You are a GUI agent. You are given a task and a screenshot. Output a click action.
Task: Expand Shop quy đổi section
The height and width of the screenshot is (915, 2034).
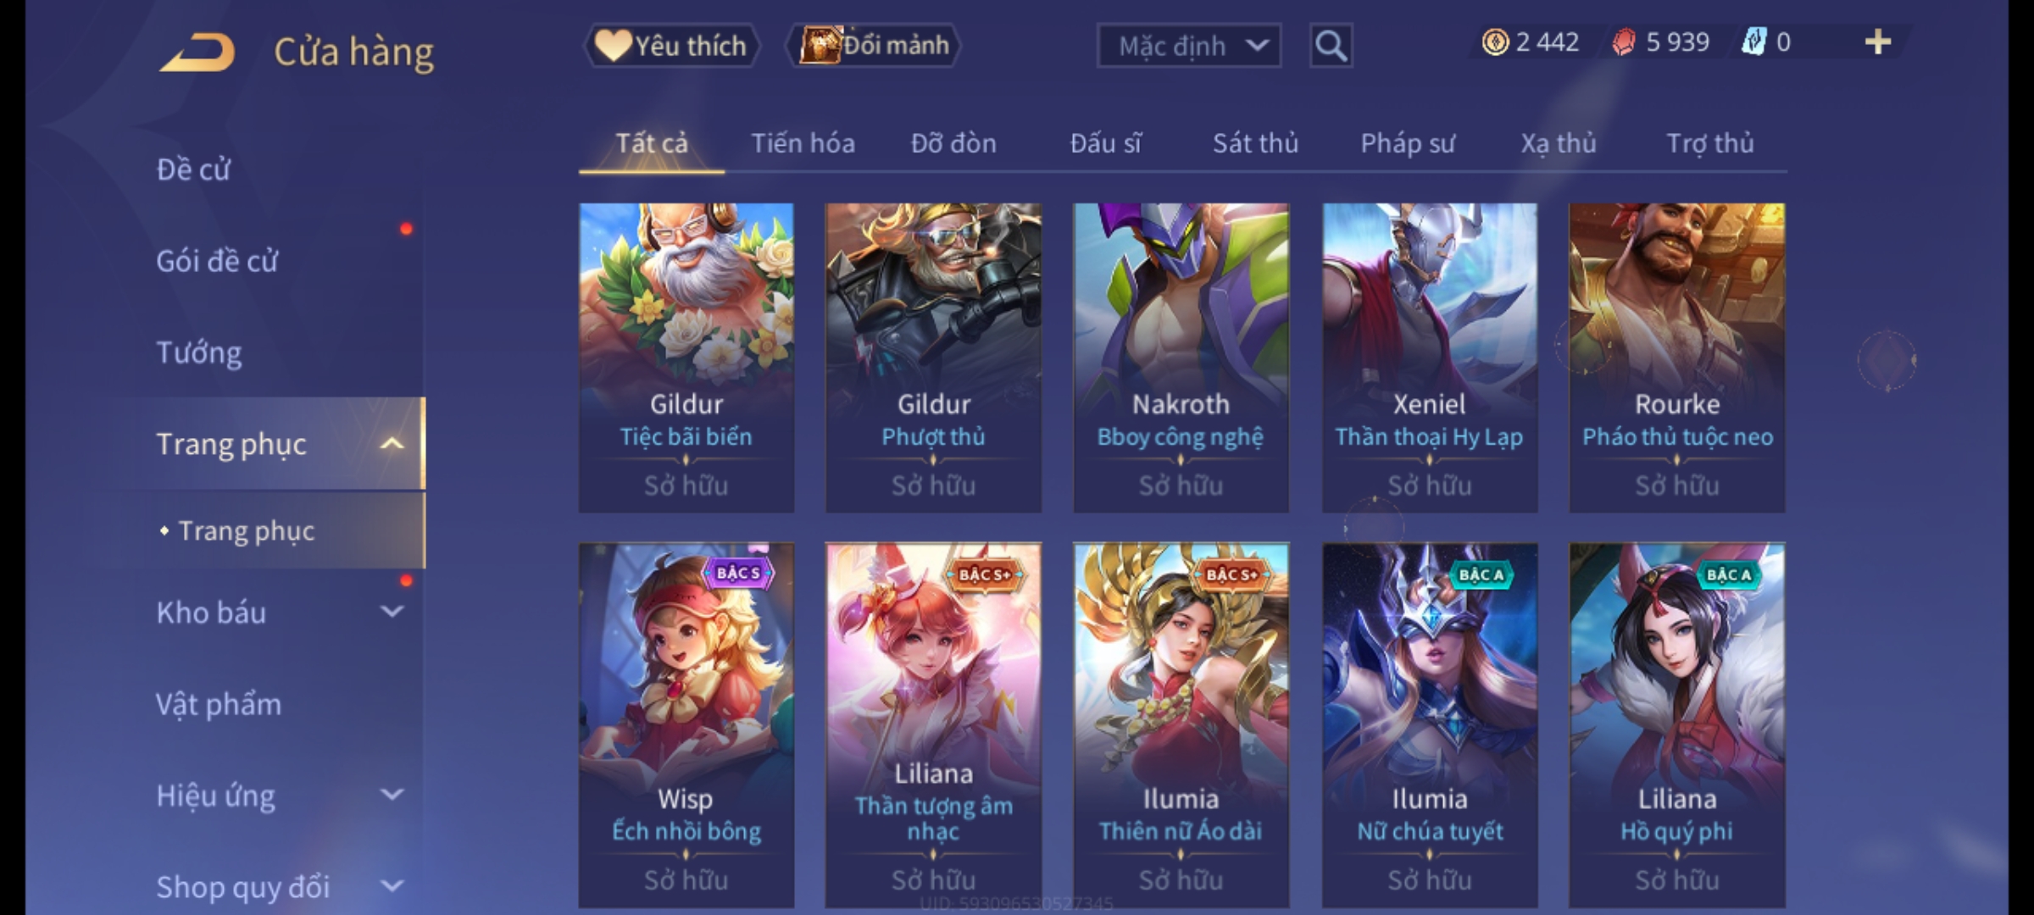pyautogui.click(x=392, y=886)
